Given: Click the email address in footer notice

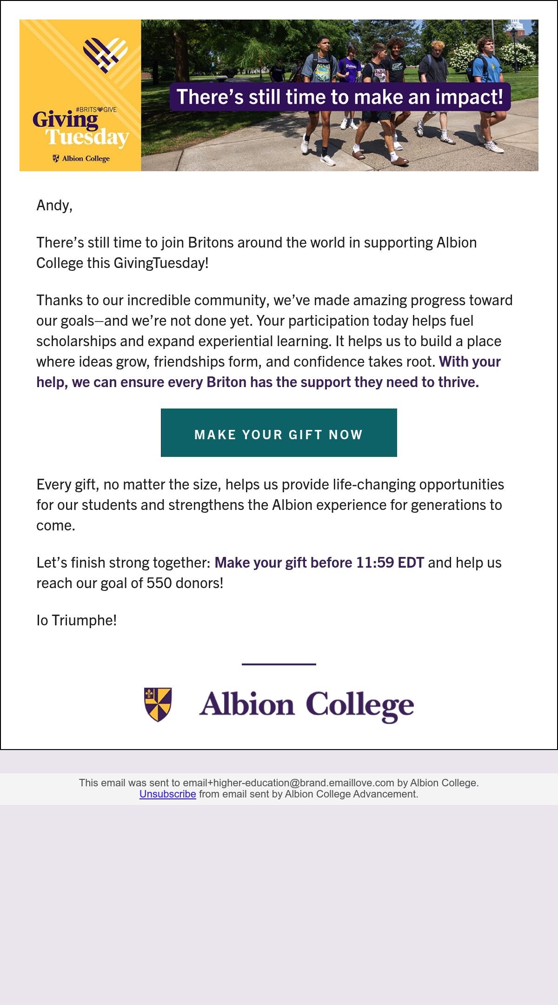Looking at the screenshot, I should tap(288, 783).
